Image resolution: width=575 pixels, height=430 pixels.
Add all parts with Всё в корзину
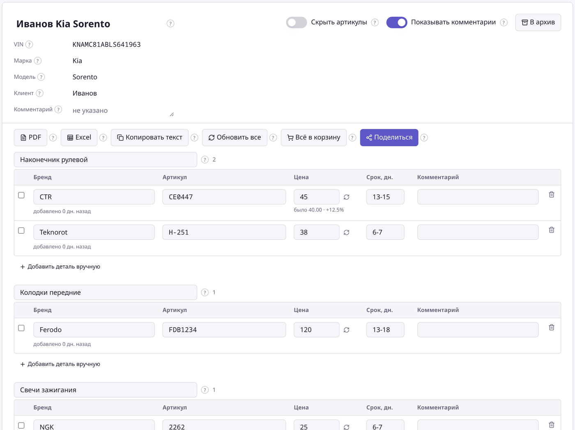(x=314, y=138)
